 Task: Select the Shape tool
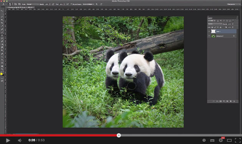click(x=2, y=63)
